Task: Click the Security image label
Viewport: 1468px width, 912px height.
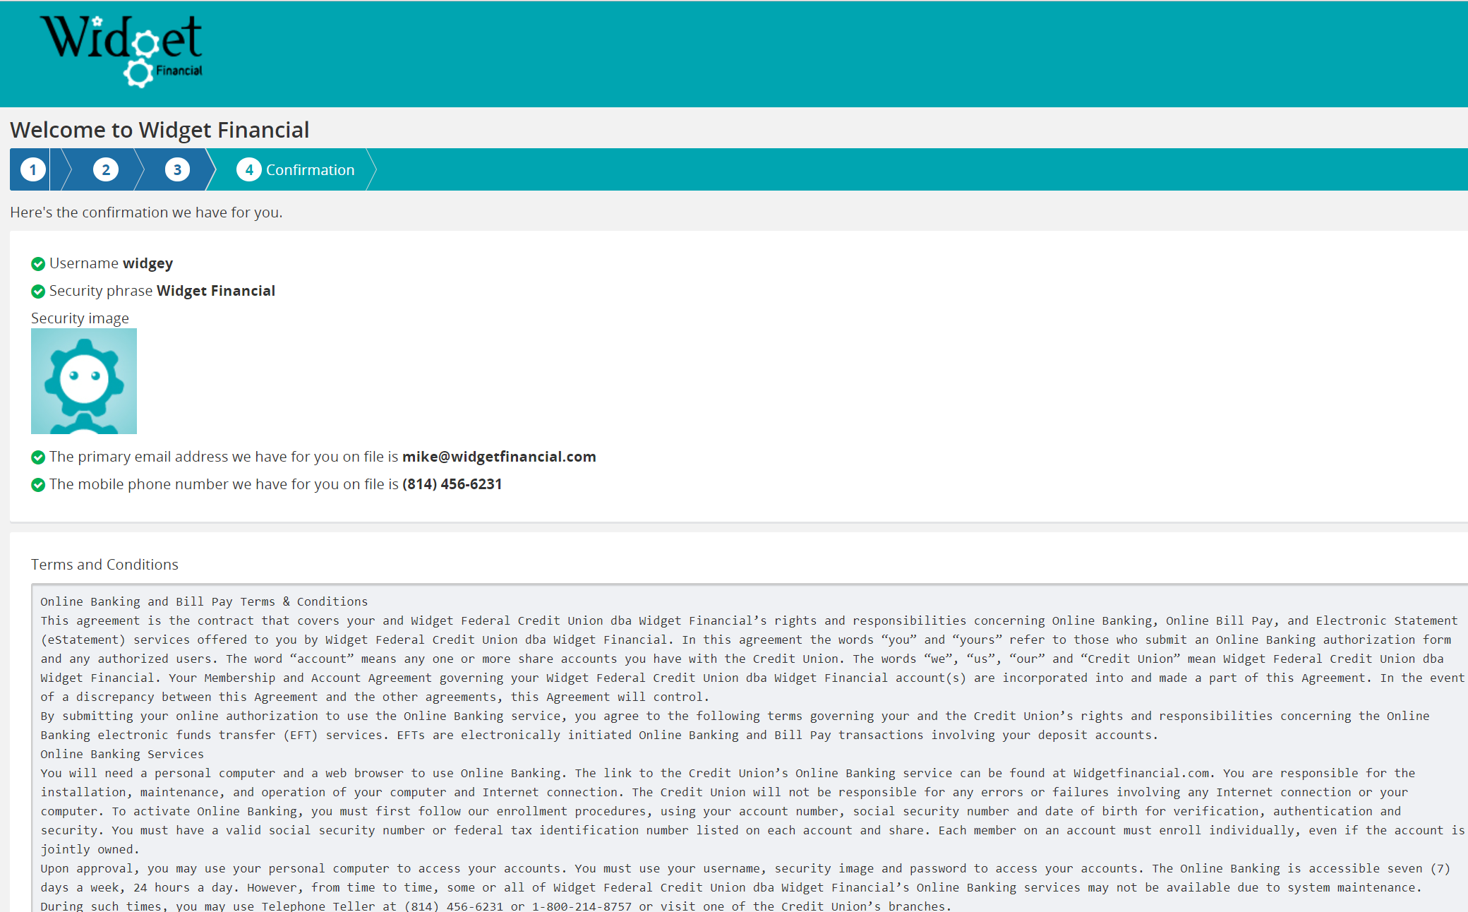Action: point(80,318)
